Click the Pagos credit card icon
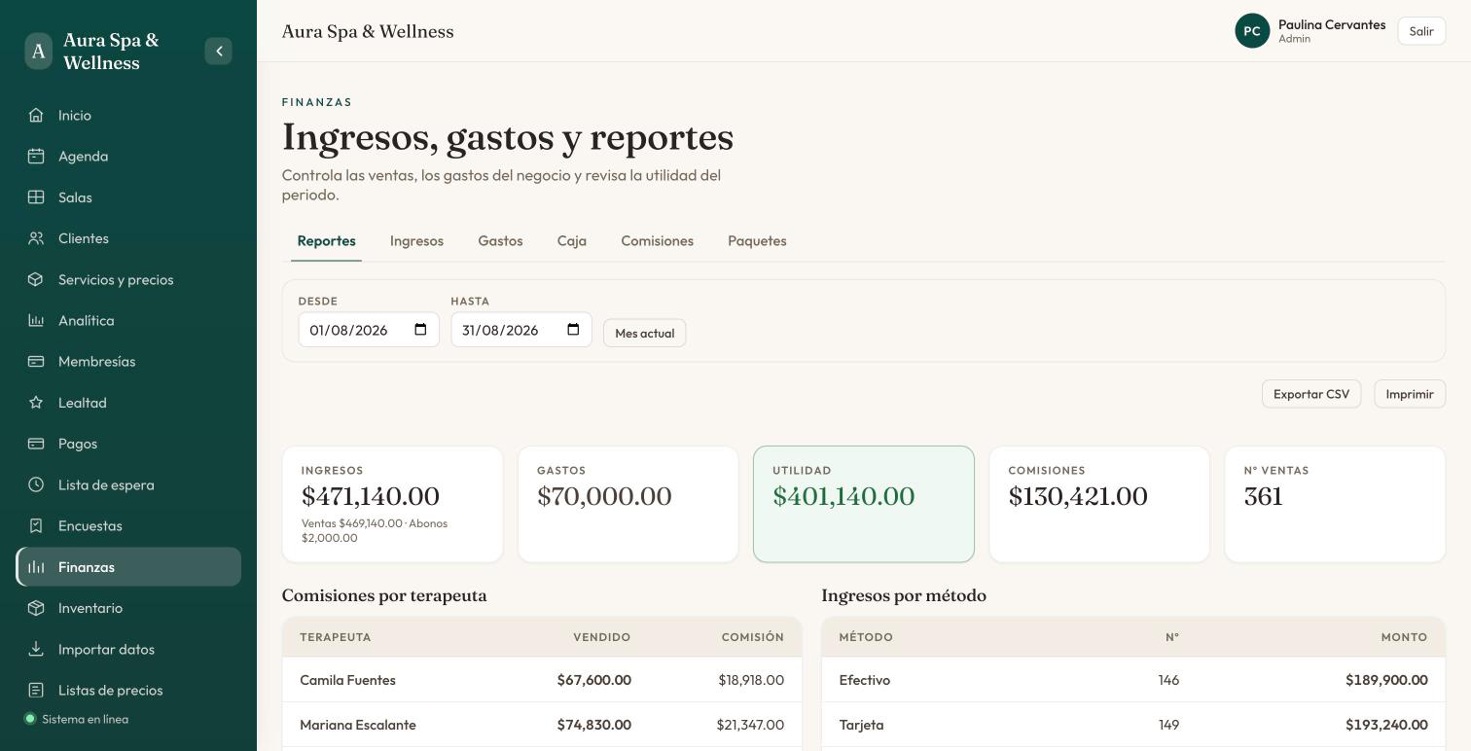The width and height of the screenshot is (1471, 751). pyautogui.click(x=36, y=444)
